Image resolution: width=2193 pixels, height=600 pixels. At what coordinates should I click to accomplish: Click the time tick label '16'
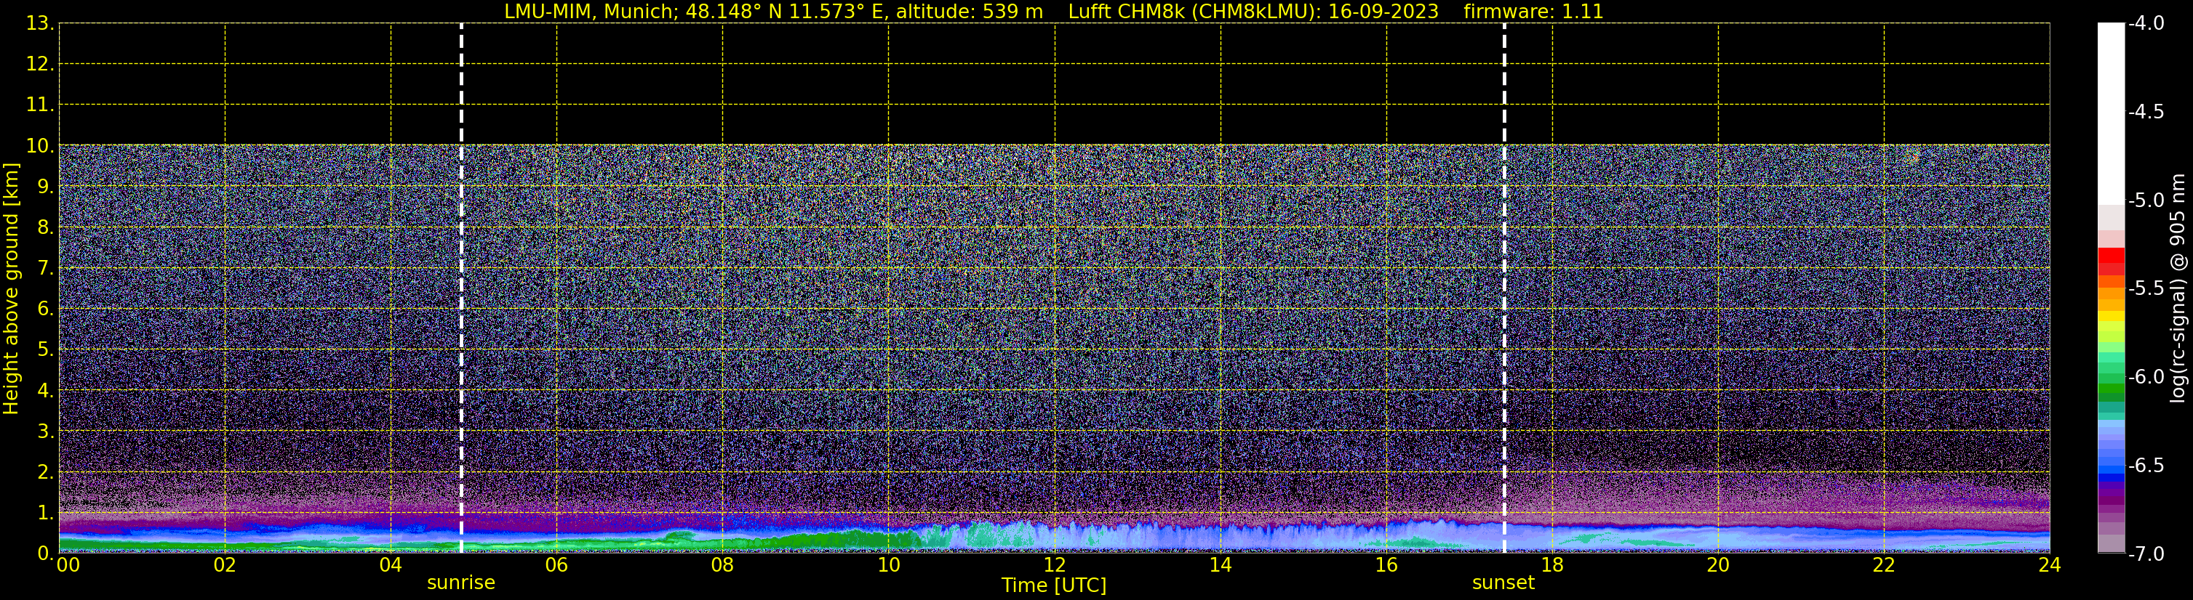[x=1387, y=565]
